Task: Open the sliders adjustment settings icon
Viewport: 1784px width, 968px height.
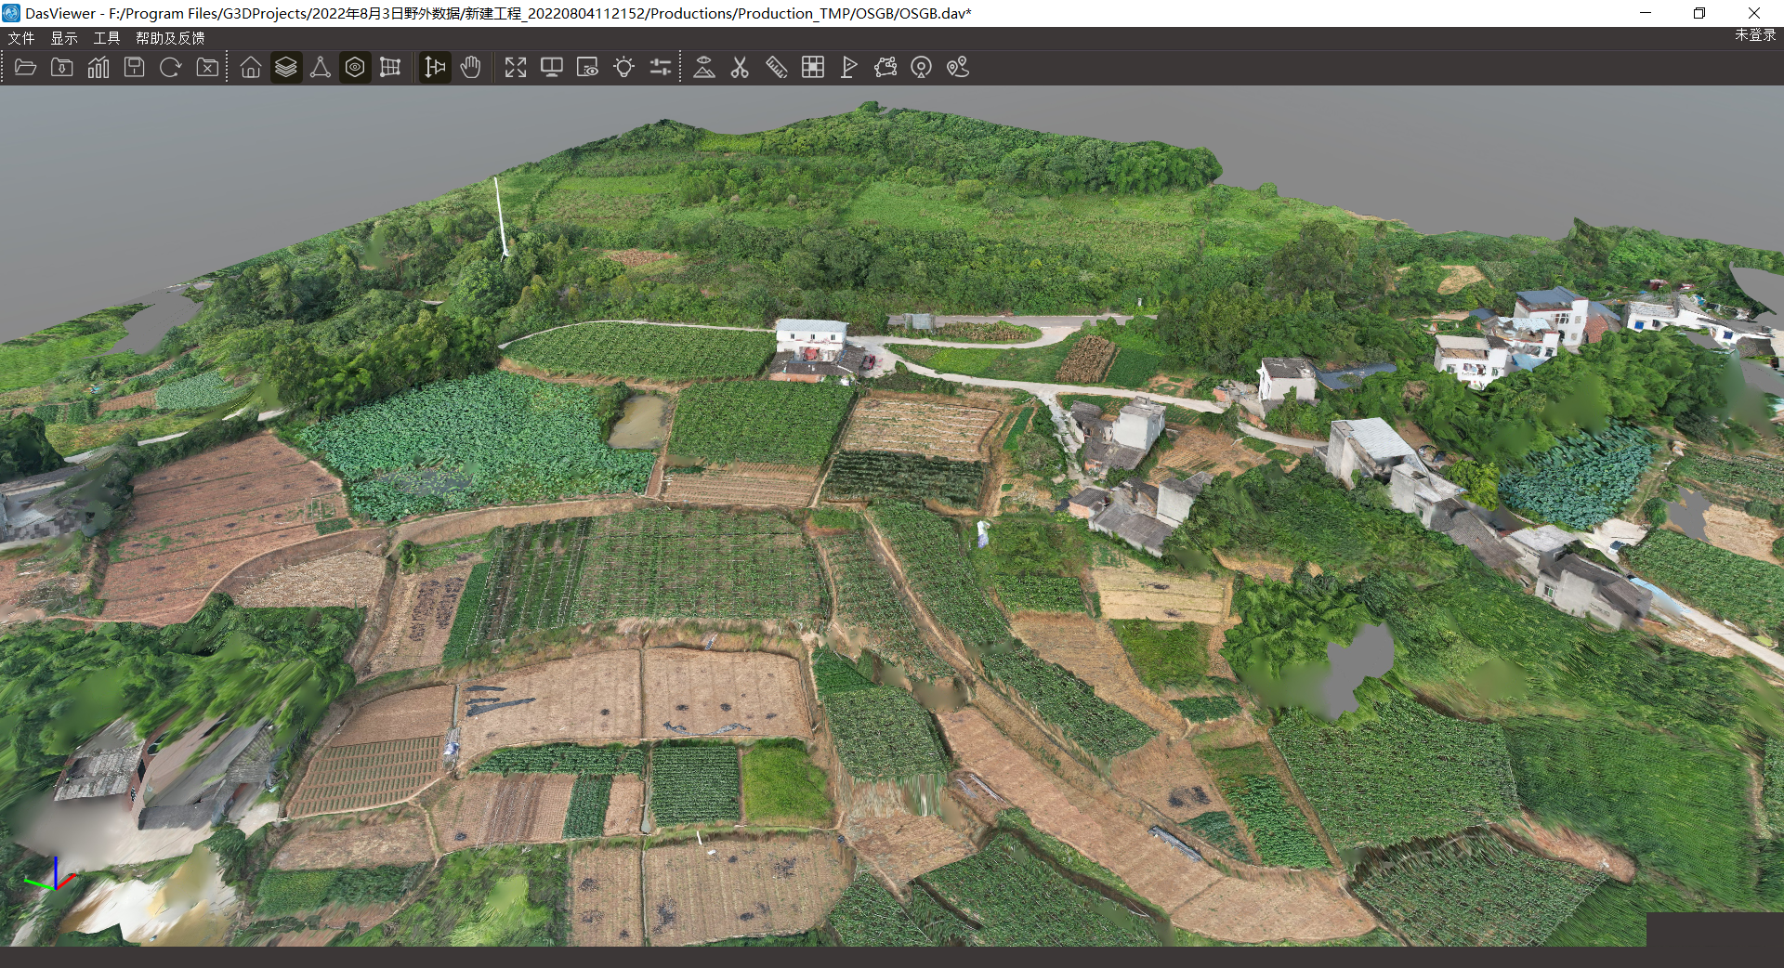Action: [x=661, y=67]
